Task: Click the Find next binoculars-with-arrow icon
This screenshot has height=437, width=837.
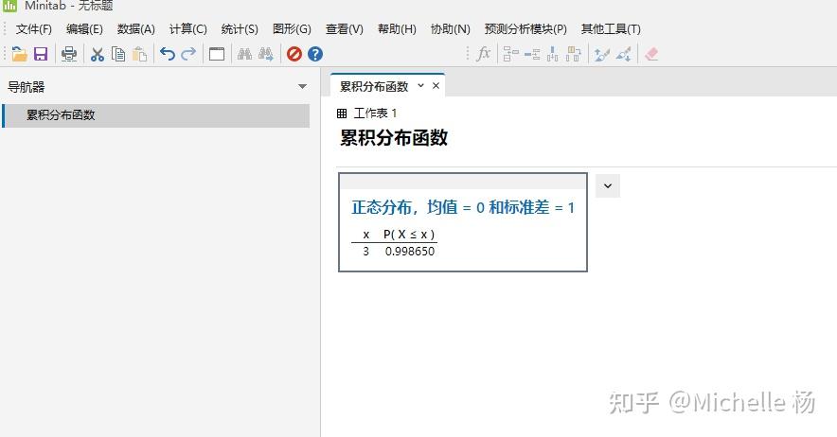Action: pos(266,54)
